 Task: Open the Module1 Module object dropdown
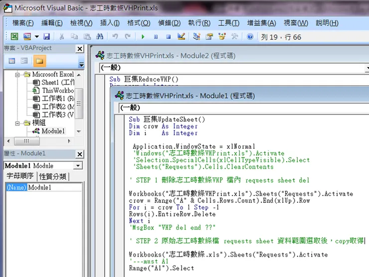78,166
